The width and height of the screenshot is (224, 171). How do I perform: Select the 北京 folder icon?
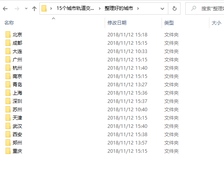[x=8, y=34]
